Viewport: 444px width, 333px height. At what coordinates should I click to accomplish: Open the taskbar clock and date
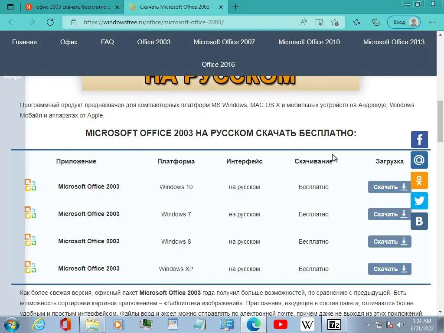coord(422,325)
